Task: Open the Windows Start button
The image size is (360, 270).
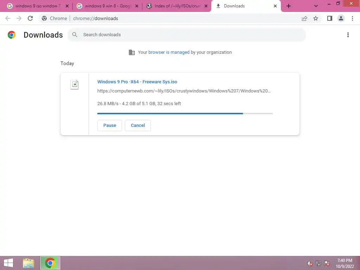Action: [x=8, y=263]
